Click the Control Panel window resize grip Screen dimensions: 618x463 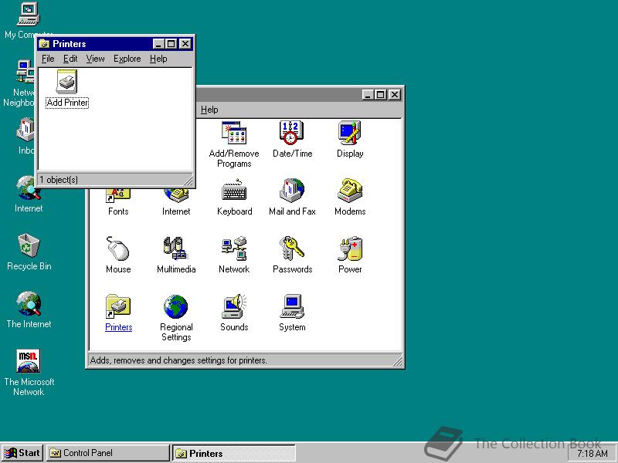click(397, 361)
